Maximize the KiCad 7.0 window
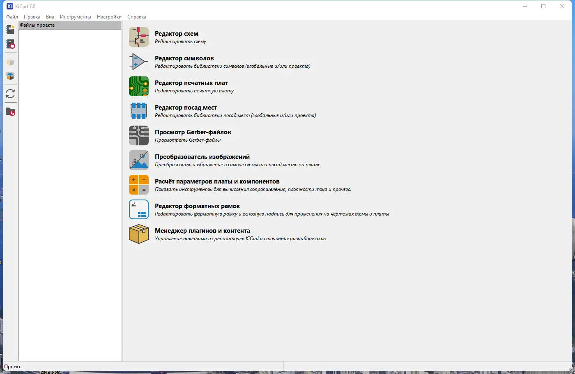Image resolution: width=575 pixels, height=374 pixels. [x=543, y=6]
